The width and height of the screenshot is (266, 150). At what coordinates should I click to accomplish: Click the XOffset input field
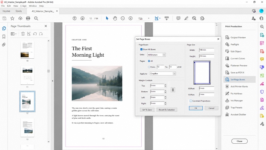pyautogui.click(x=206, y=88)
